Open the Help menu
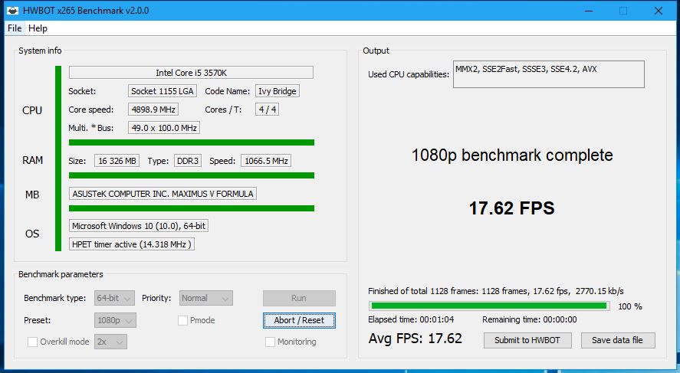 tap(38, 28)
